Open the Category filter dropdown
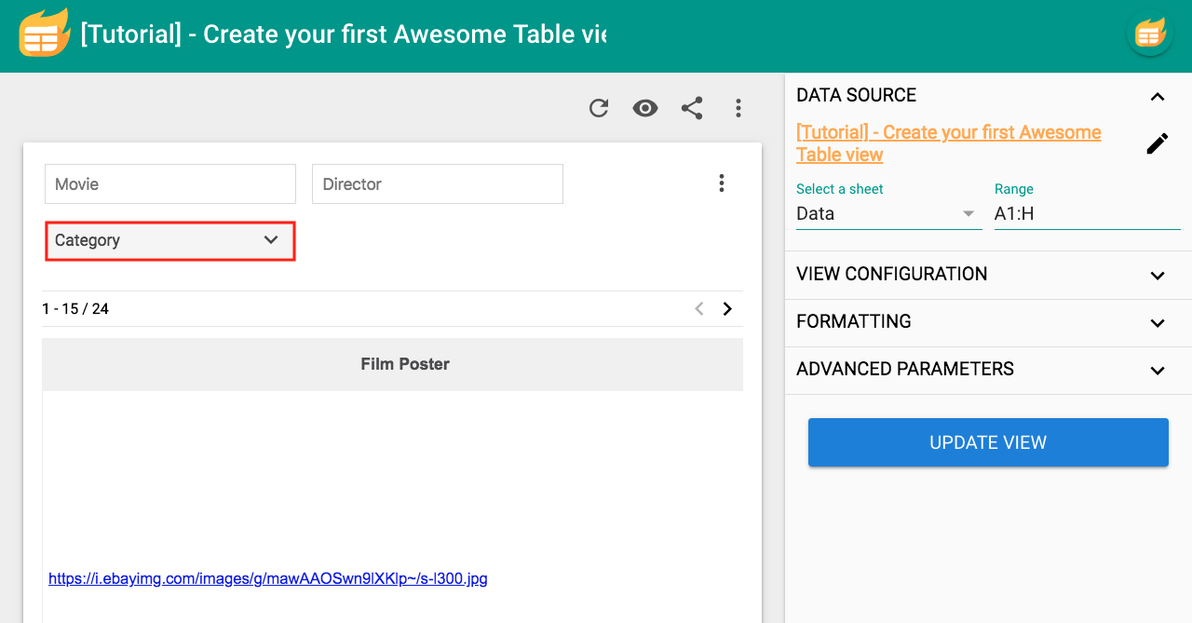This screenshot has width=1192, height=623. [170, 240]
